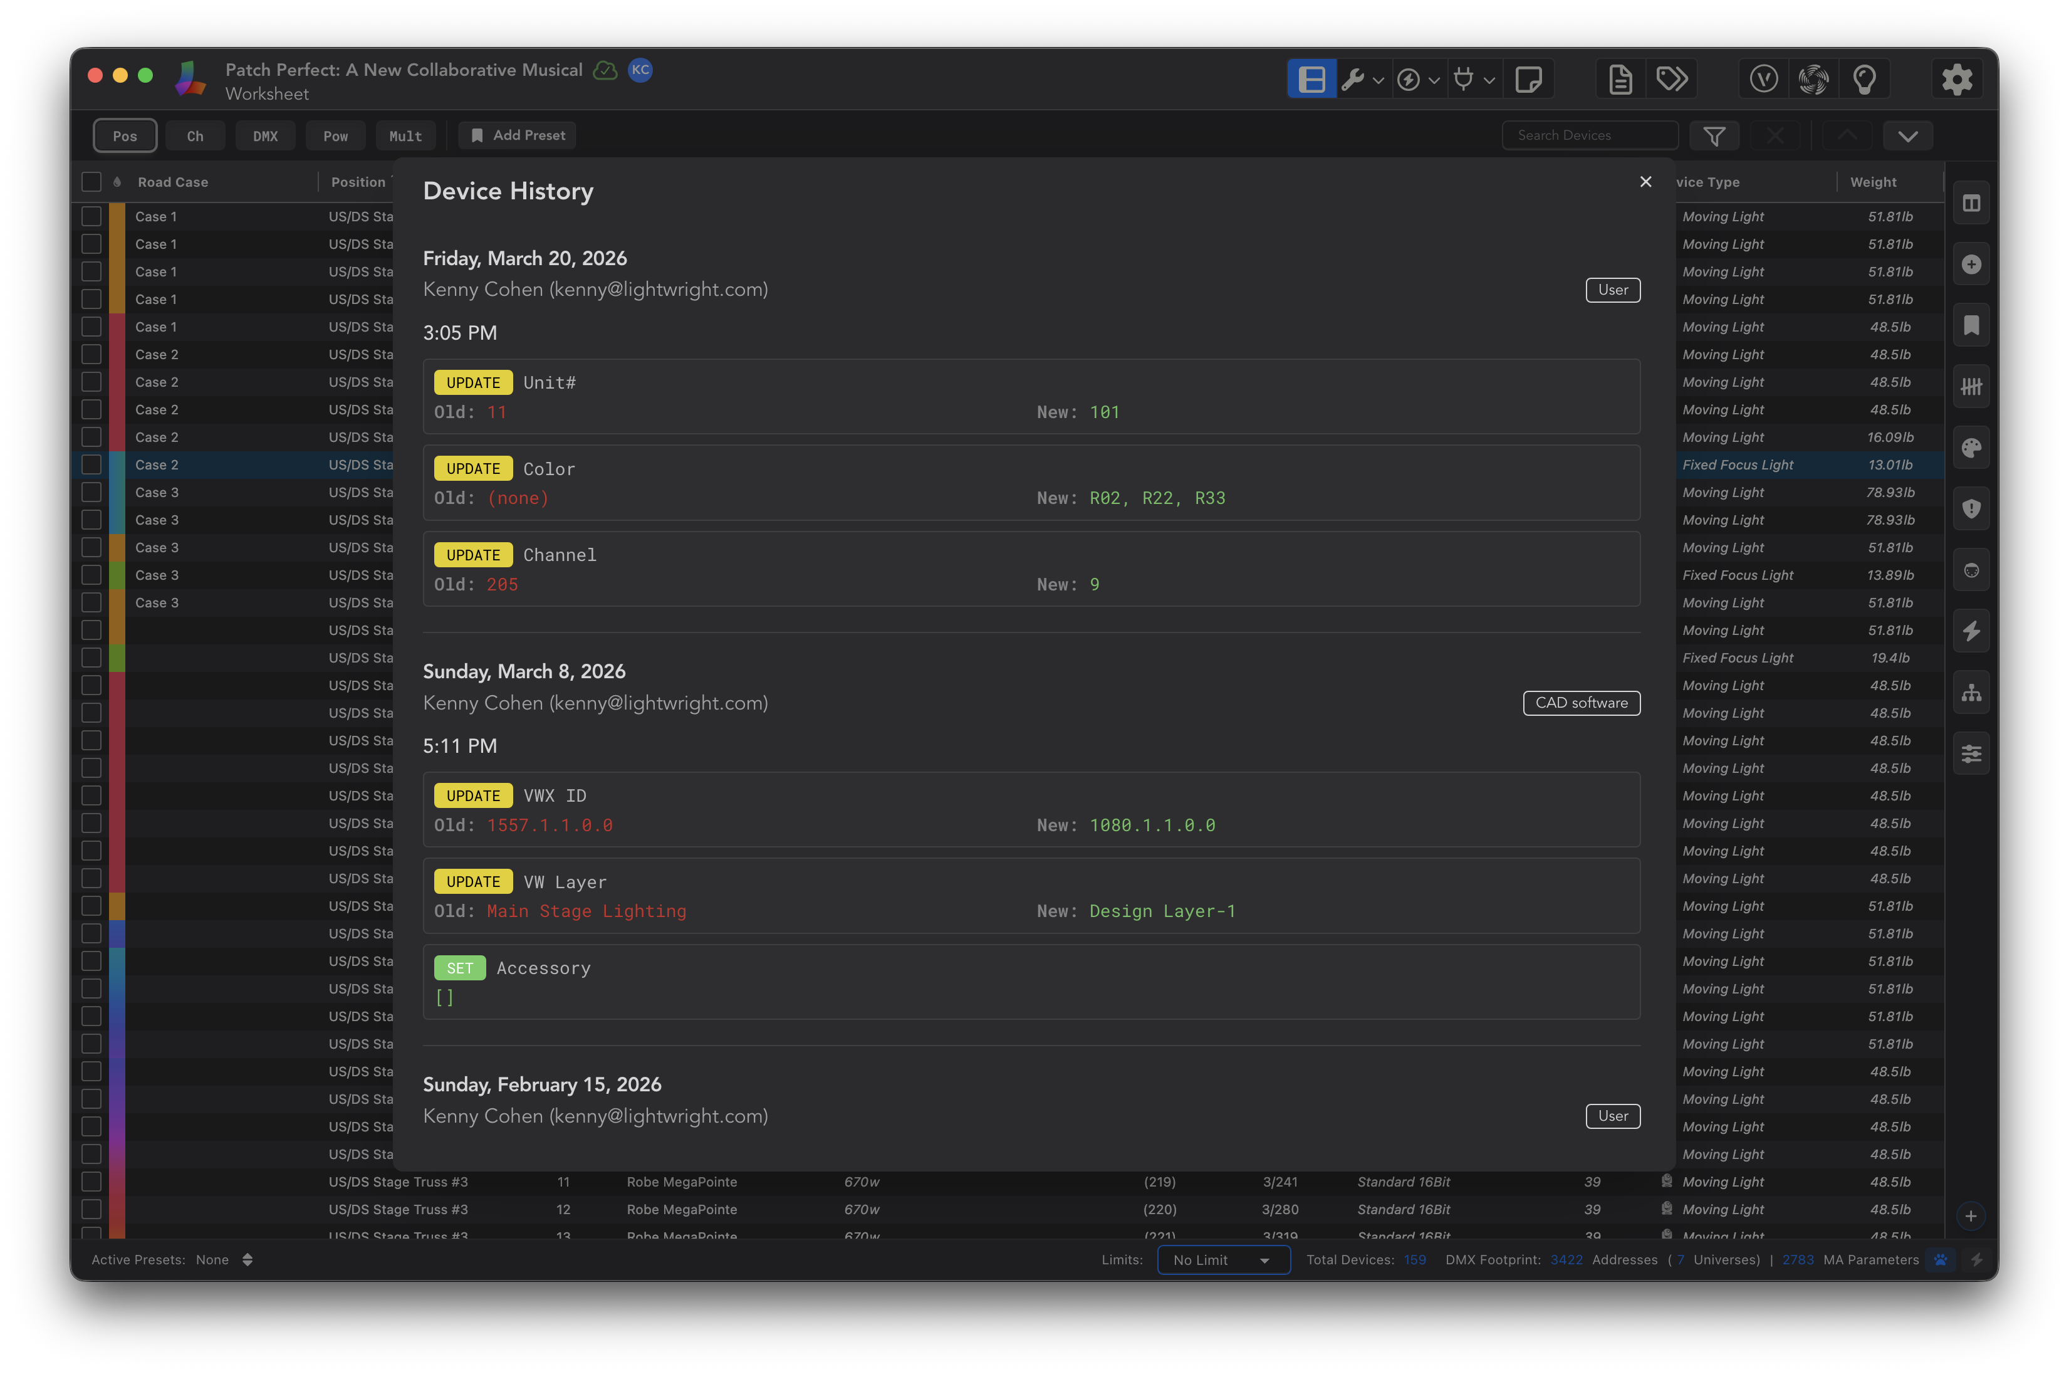
Task: Open the document reports icon
Action: coord(1620,80)
